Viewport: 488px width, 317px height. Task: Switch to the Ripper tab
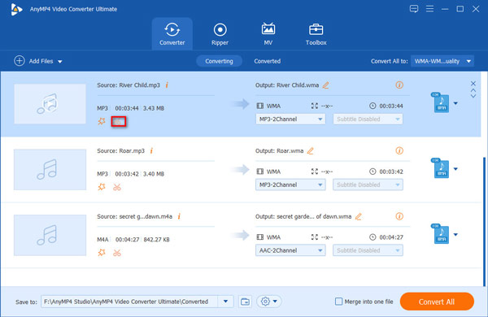pyautogui.click(x=220, y=33)
